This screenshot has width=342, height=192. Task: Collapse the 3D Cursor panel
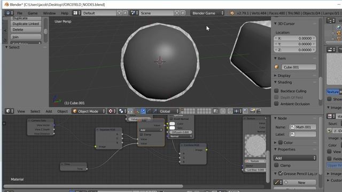click(x=276, y=23)
